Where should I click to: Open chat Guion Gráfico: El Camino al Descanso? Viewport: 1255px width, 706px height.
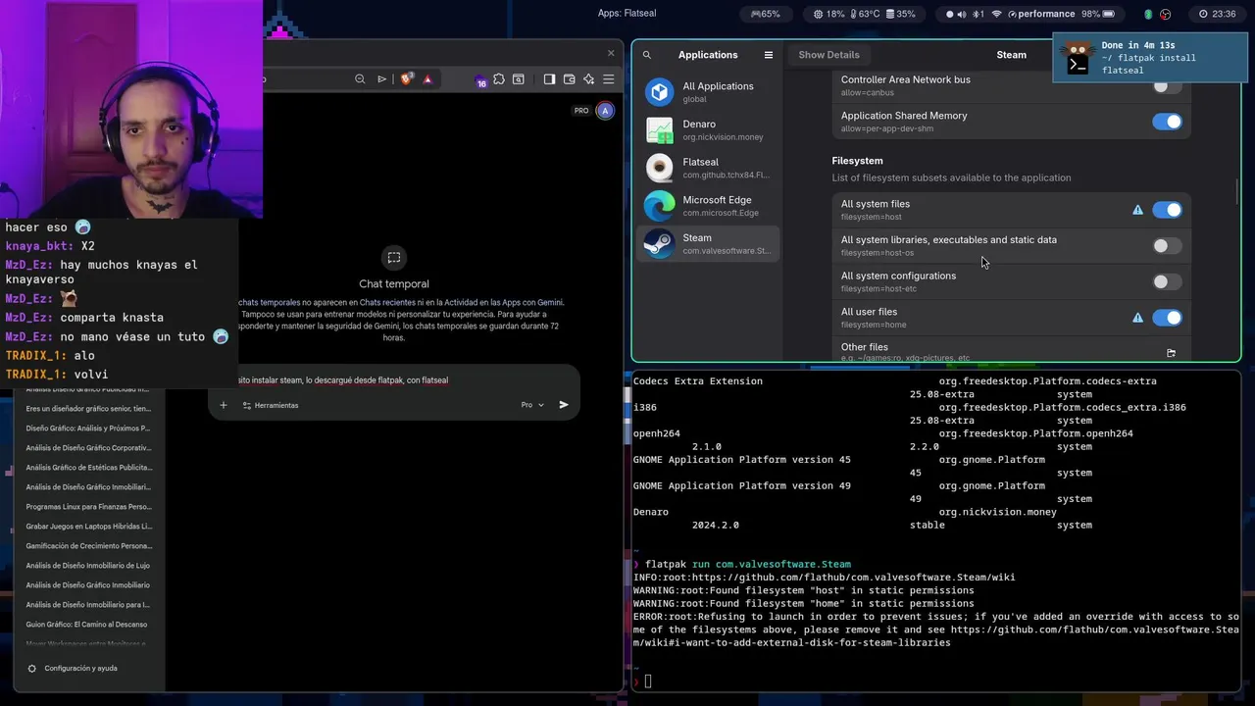pos(88,625)
